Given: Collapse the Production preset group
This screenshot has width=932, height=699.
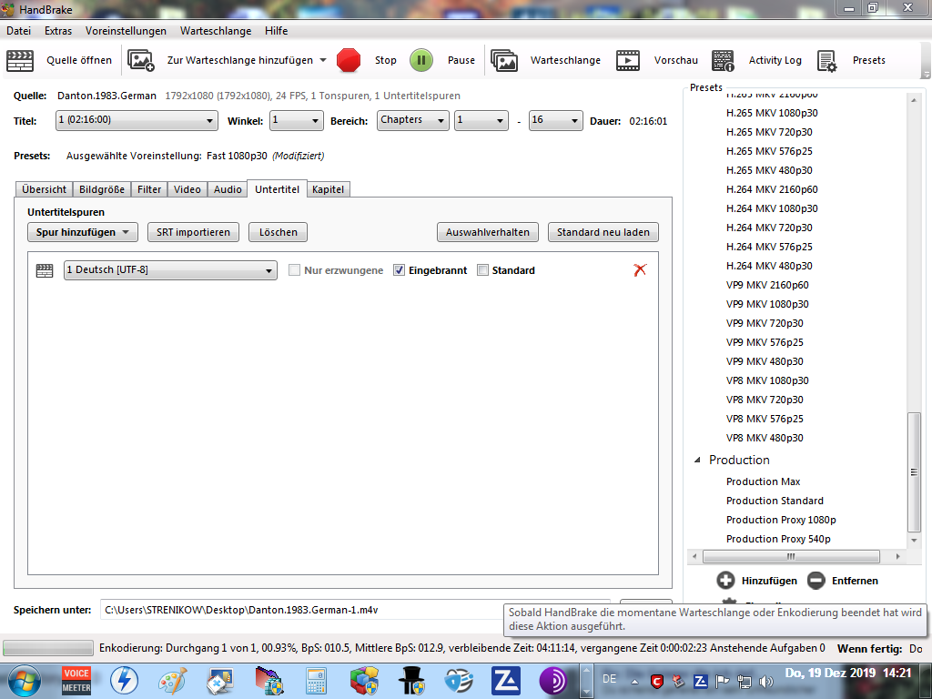Looking at the screenshot, I should coord(697,460).
